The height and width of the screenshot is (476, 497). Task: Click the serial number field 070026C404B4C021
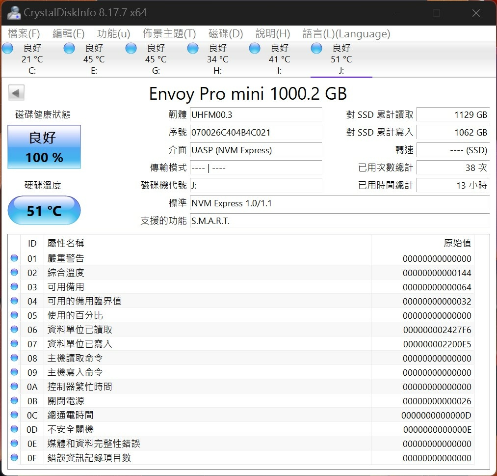[256, 132]
